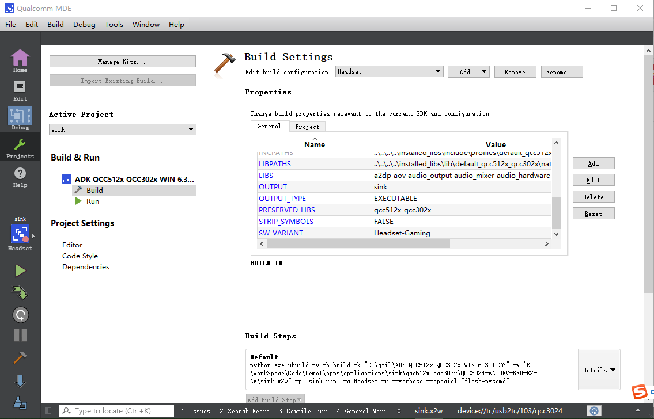
Task: Click the Sogou input method tray icon
Action: tap(640, 392)
